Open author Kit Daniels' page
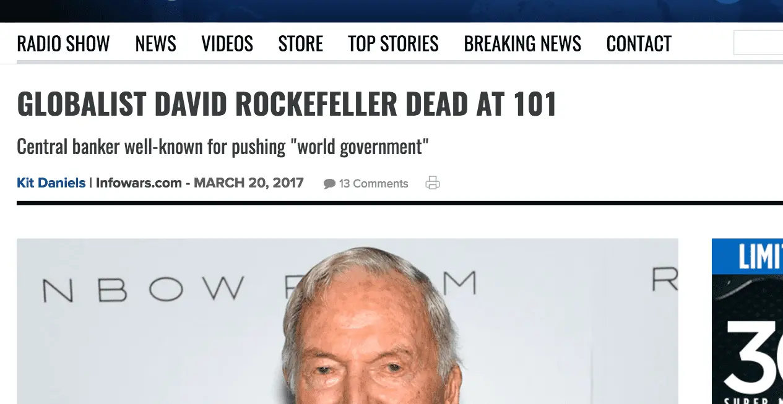Screen dimensions: 783x404 click(x=51, y=183)
